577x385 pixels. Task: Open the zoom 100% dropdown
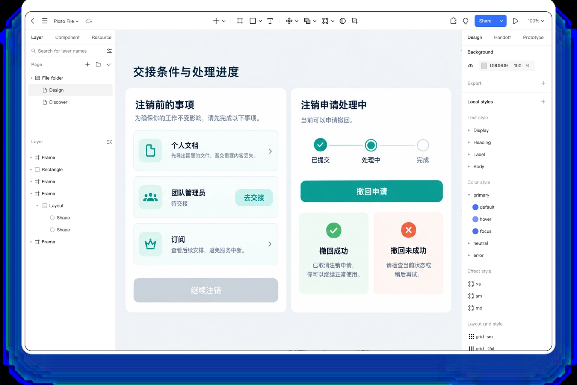click(536, 21)
